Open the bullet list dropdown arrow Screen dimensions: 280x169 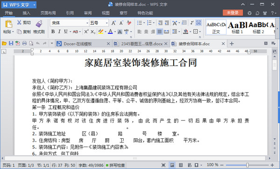(x=144, y=23)
